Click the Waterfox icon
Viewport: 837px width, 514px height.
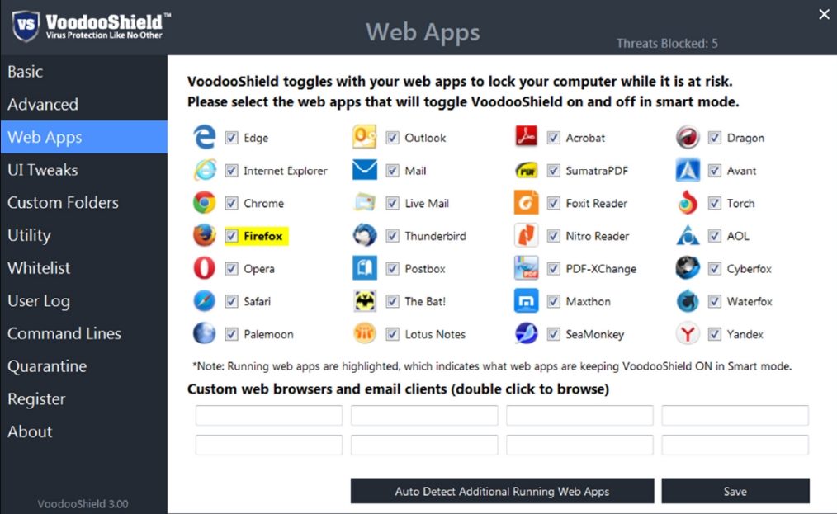(688, 301)
